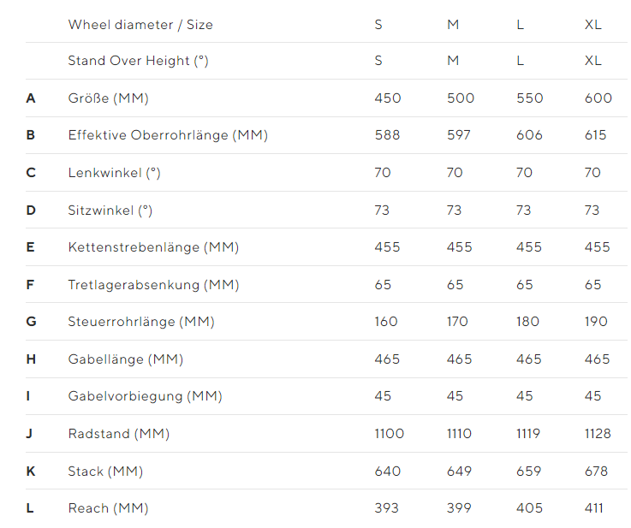Screen dimensions: 631x528
Task: Select the Größe (MM) row label
Action: (x=108, y=98)
